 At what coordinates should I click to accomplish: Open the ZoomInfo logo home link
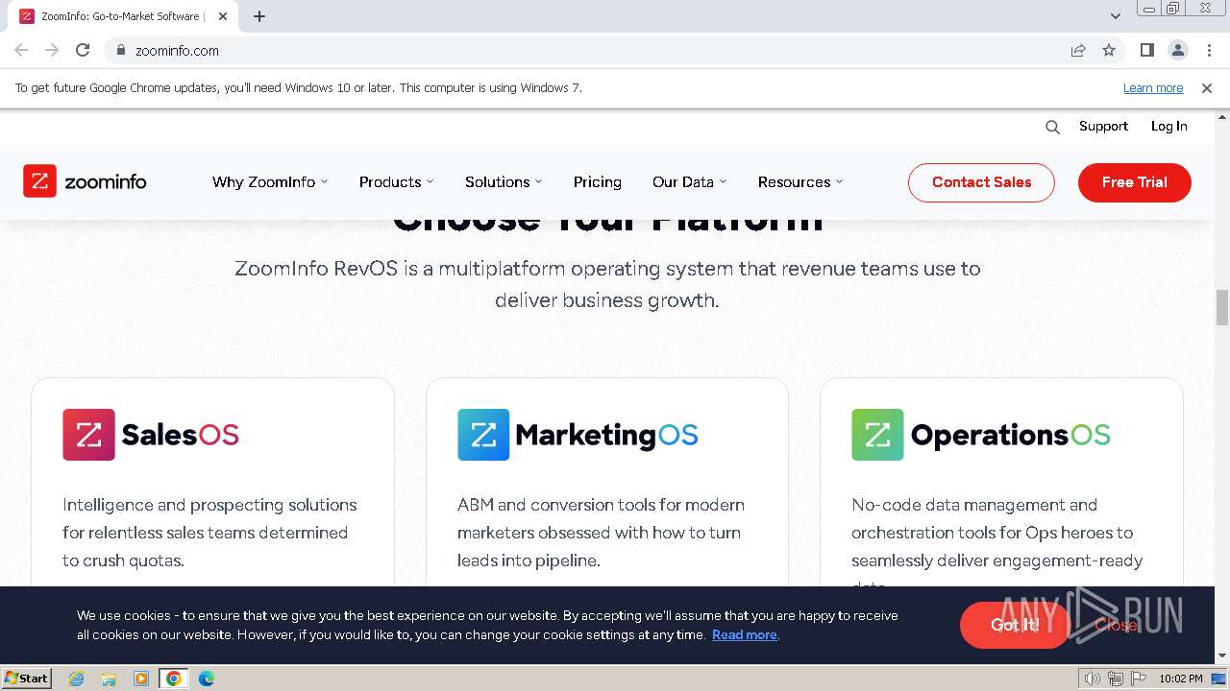(85, 181)
